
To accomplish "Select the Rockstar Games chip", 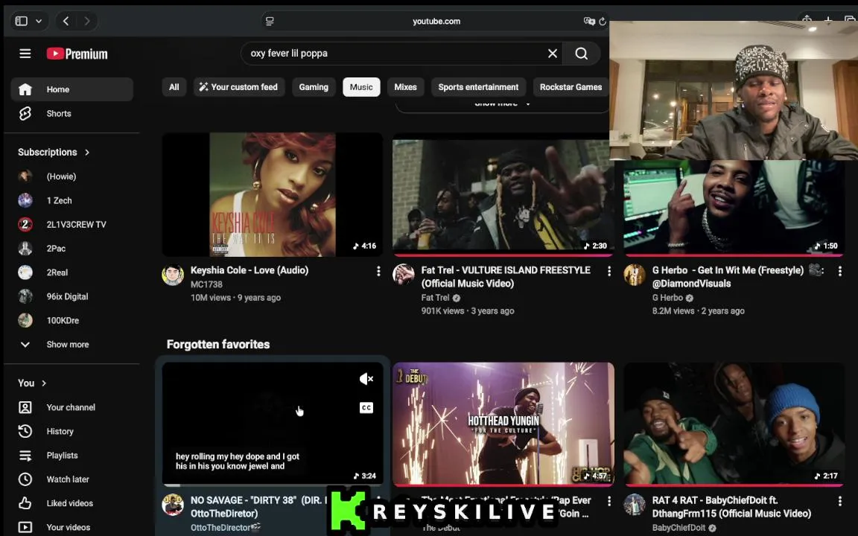I will (571, 87).
